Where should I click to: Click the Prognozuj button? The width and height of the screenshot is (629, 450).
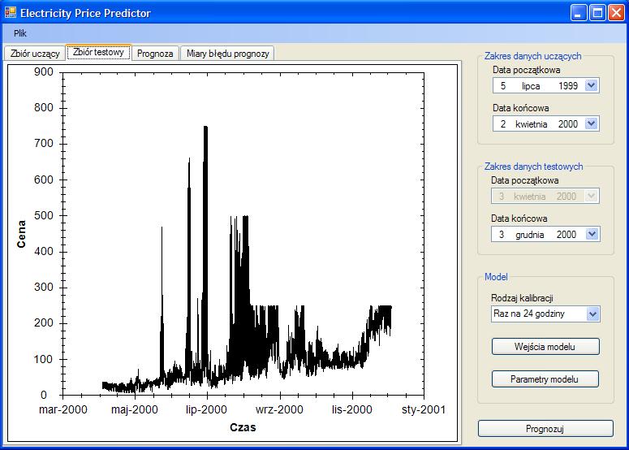click(x=545, y=429)
